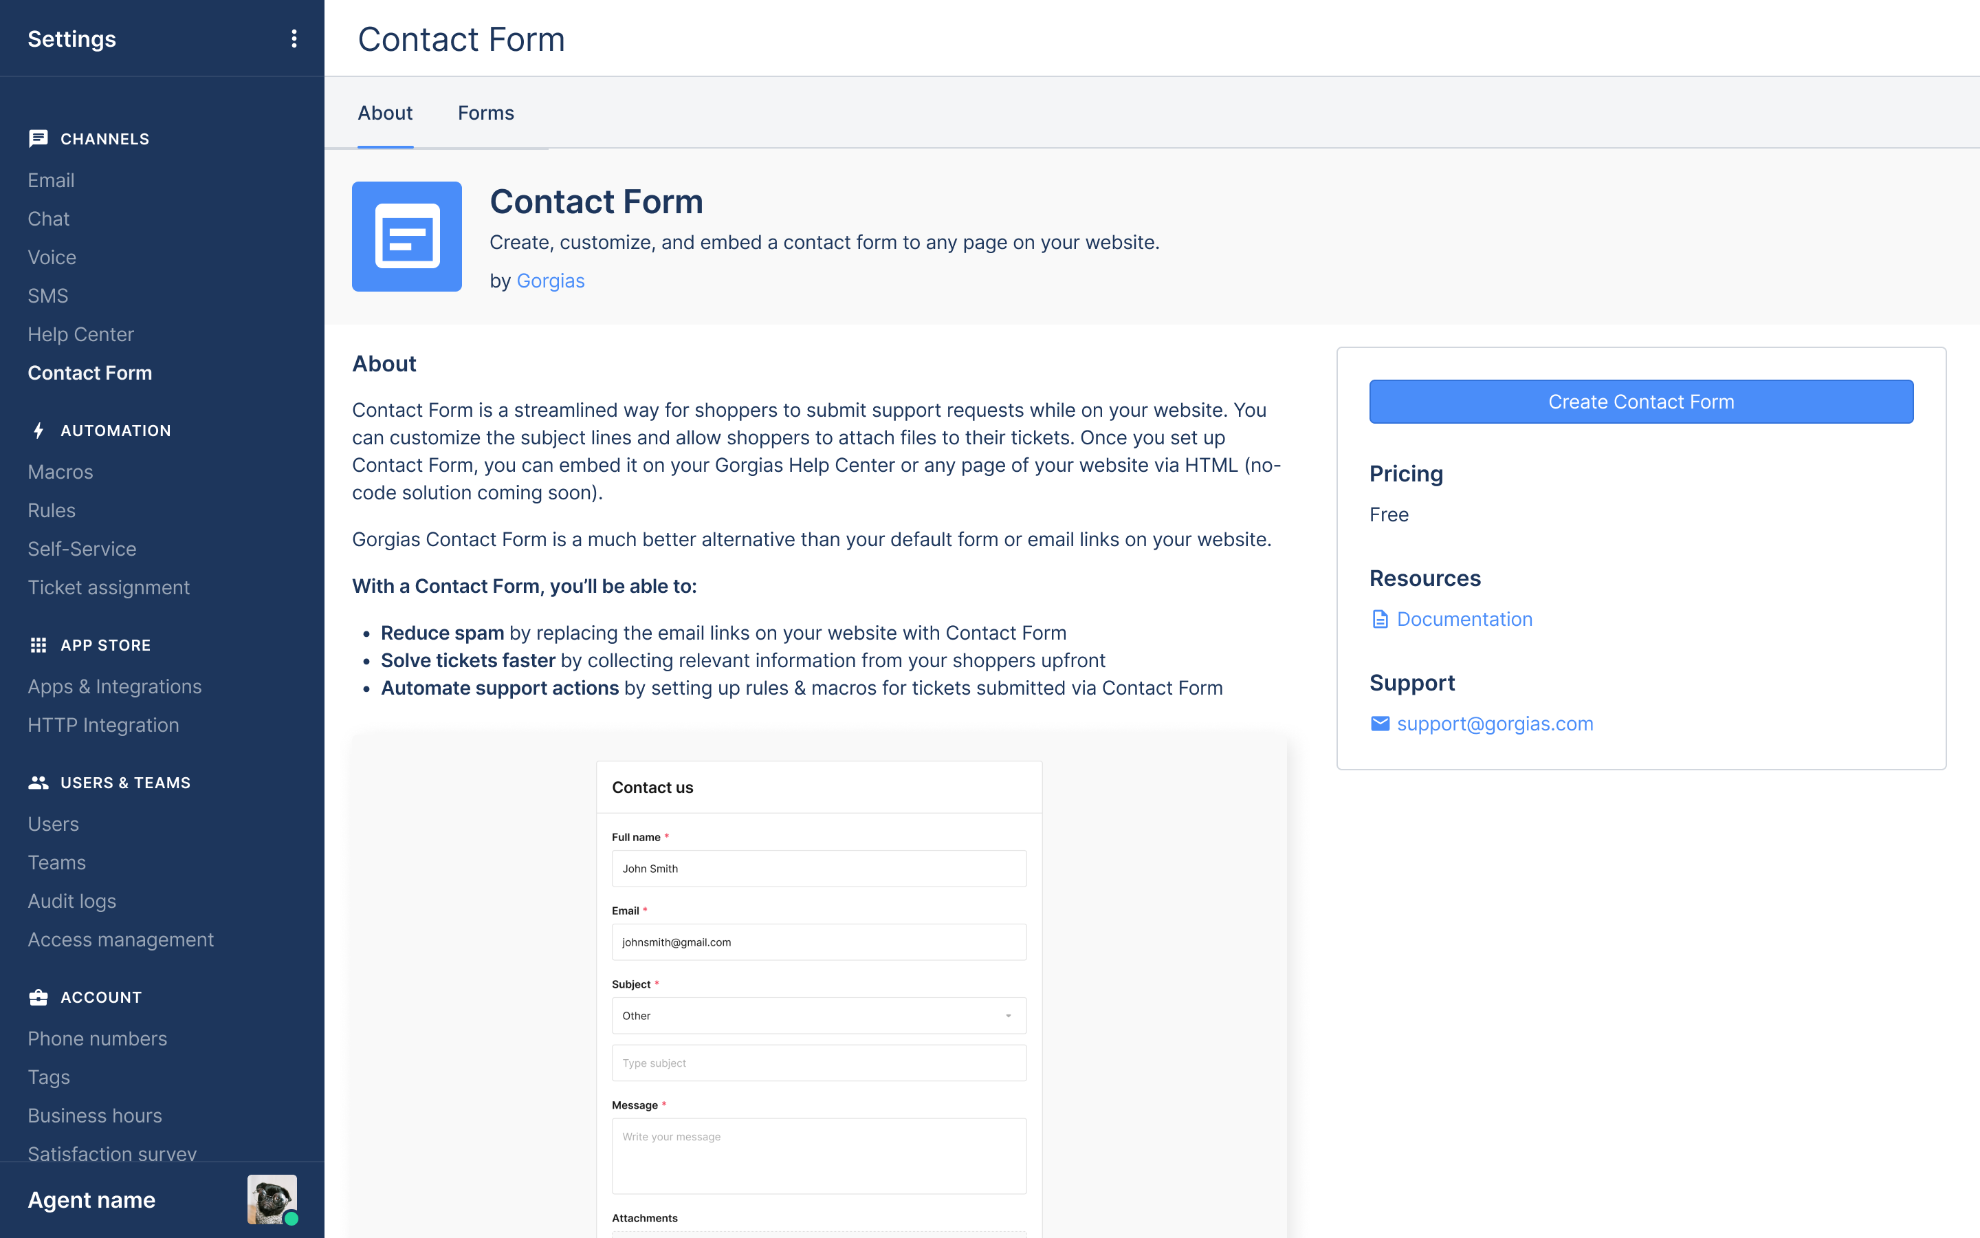Click the Account briefcase icon
Screen dimensions: 1980x1238
pyautogui.click(x=38, y=997)
